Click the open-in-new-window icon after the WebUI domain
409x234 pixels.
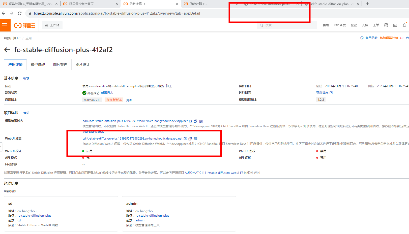185,139
